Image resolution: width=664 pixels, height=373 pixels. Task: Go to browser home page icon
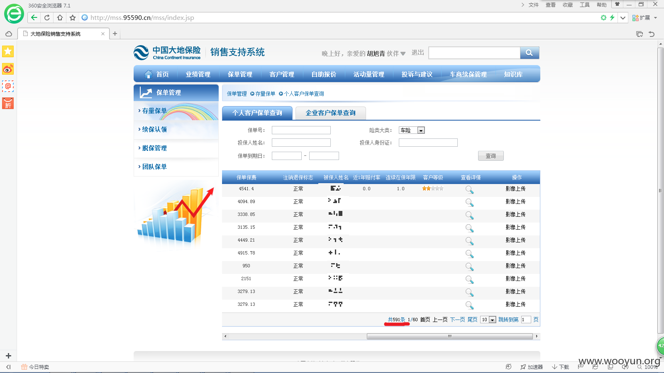[x=60, y=17]
